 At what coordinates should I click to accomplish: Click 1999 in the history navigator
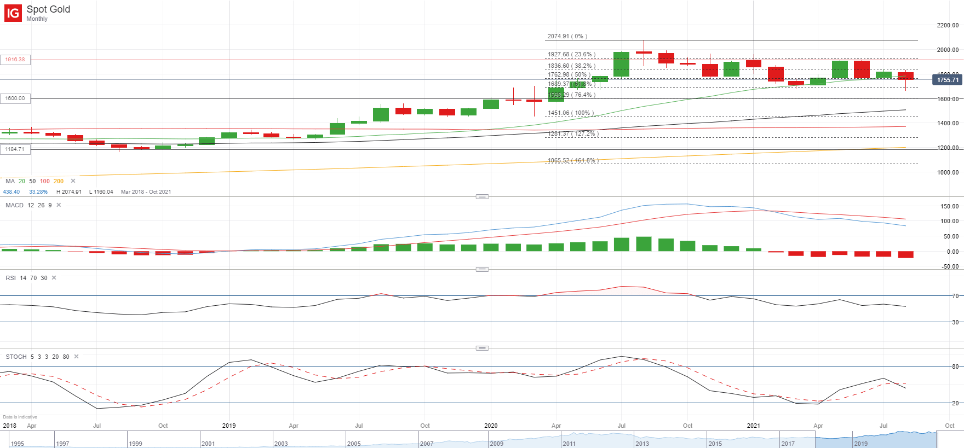[135, 444]
